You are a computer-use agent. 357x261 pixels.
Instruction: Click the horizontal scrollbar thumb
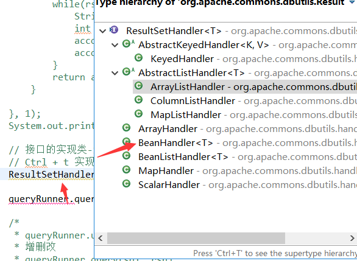coord(196,238)
